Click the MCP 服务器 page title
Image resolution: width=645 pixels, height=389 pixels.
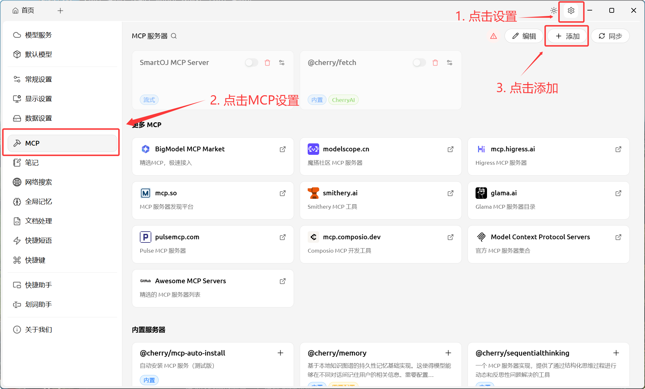click(x=150, y=36)
